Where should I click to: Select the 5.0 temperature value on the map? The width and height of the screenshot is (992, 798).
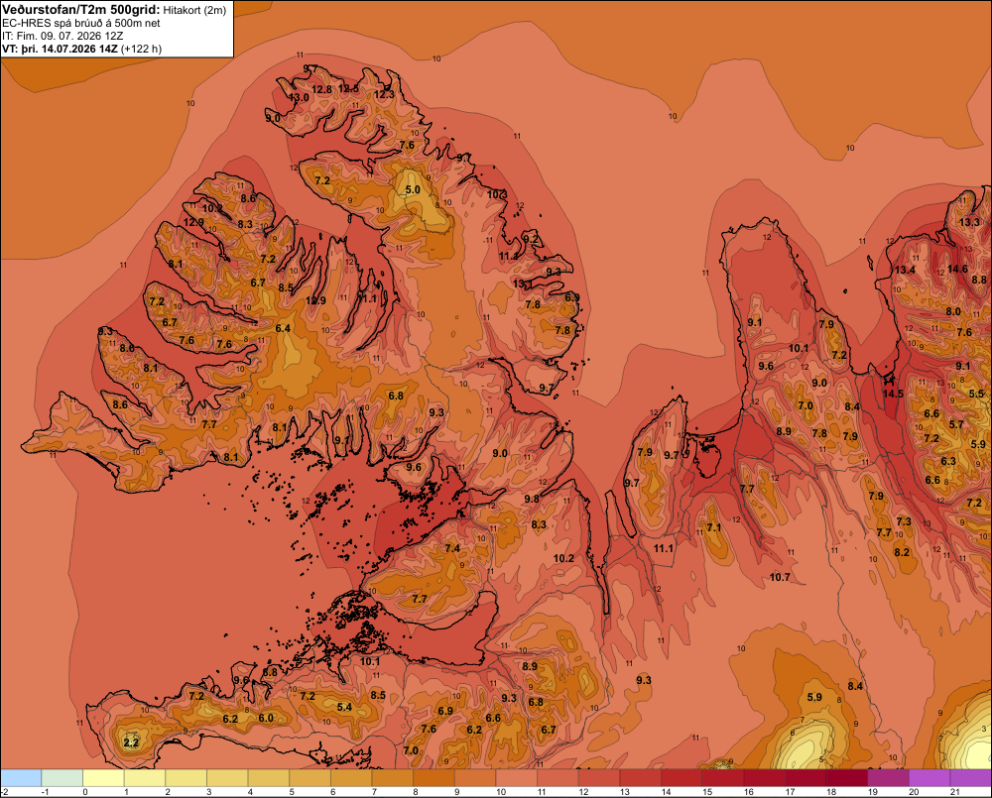pos(413,189)
